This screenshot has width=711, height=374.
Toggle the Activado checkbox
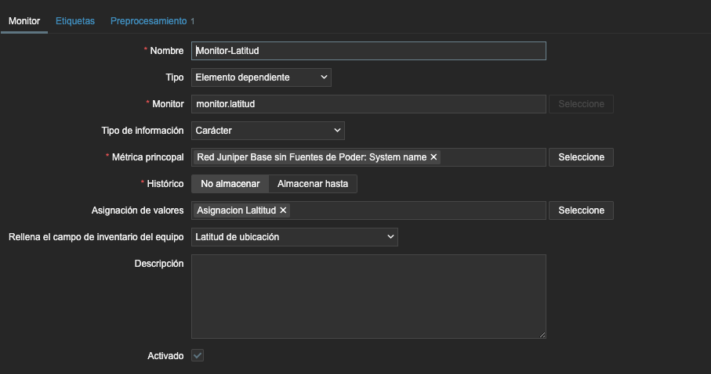198,356
